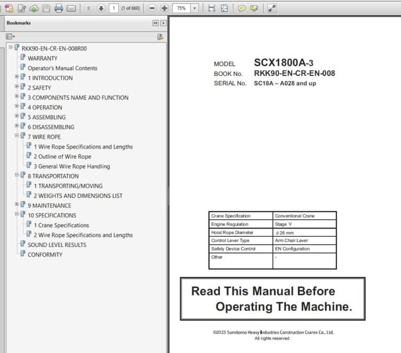Zoom out with minus button

click(x=152, y=8)
